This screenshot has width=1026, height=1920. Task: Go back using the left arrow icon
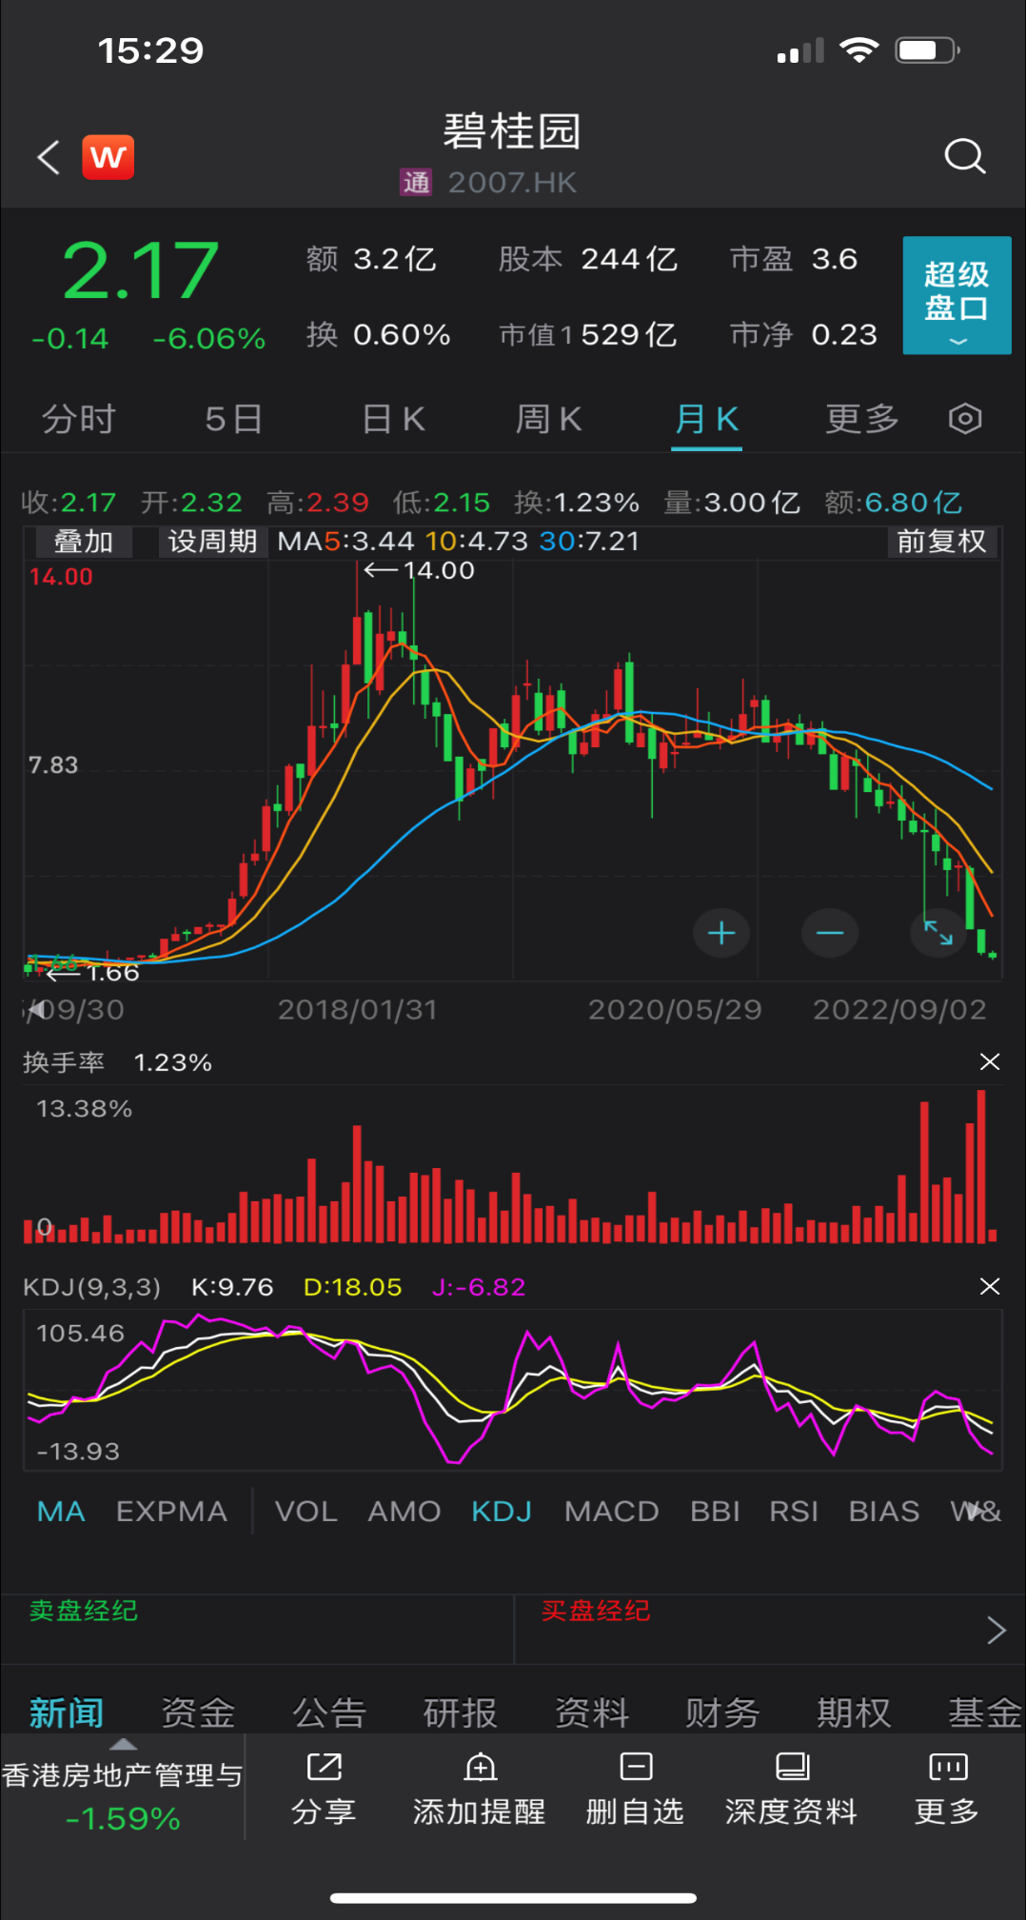pyautogui.click(x=49, y=157)
